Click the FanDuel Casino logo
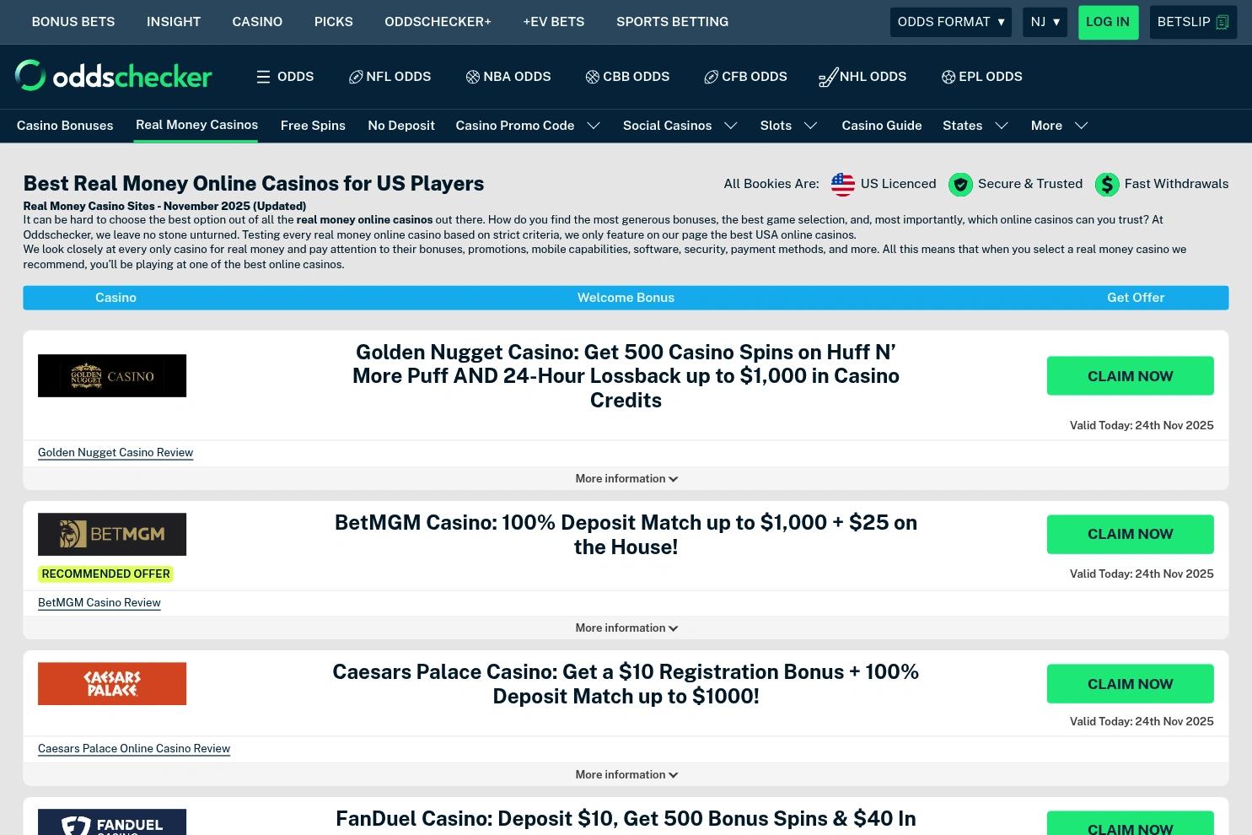 112,822
